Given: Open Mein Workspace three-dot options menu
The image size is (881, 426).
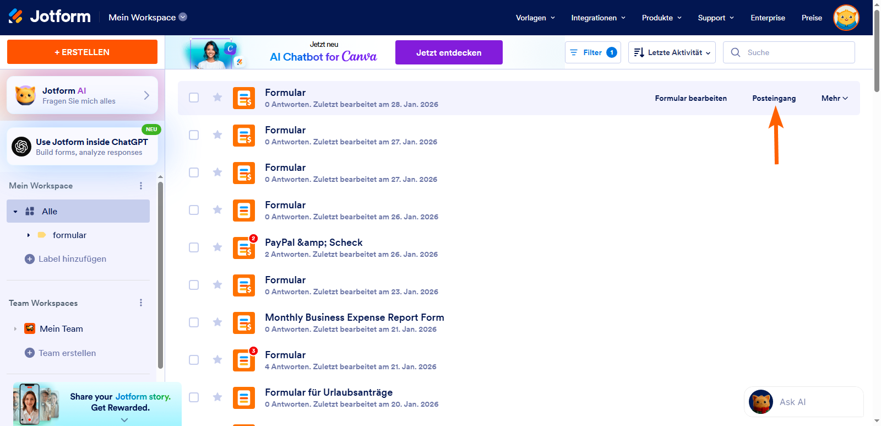Looking at the screenshot, I should coord(141,186).
